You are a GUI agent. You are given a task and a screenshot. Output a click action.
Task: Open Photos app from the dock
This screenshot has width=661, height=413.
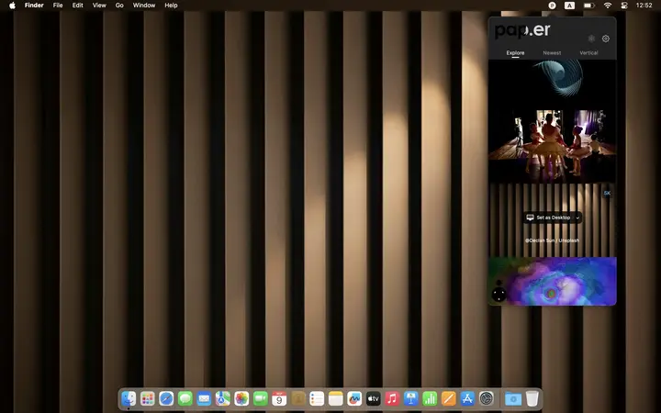pyautogui.click(x=241, y=398)
